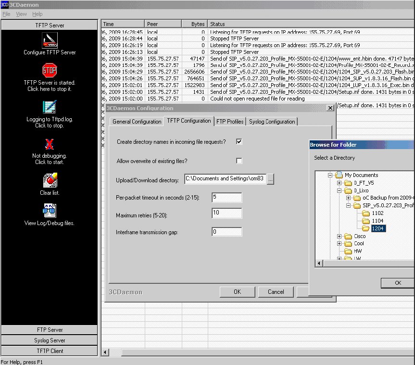Image resolution: width=415 pixels, height=365 pixels.
Task: Switch to General Configuration tab
Action: (x=137, y=122)
